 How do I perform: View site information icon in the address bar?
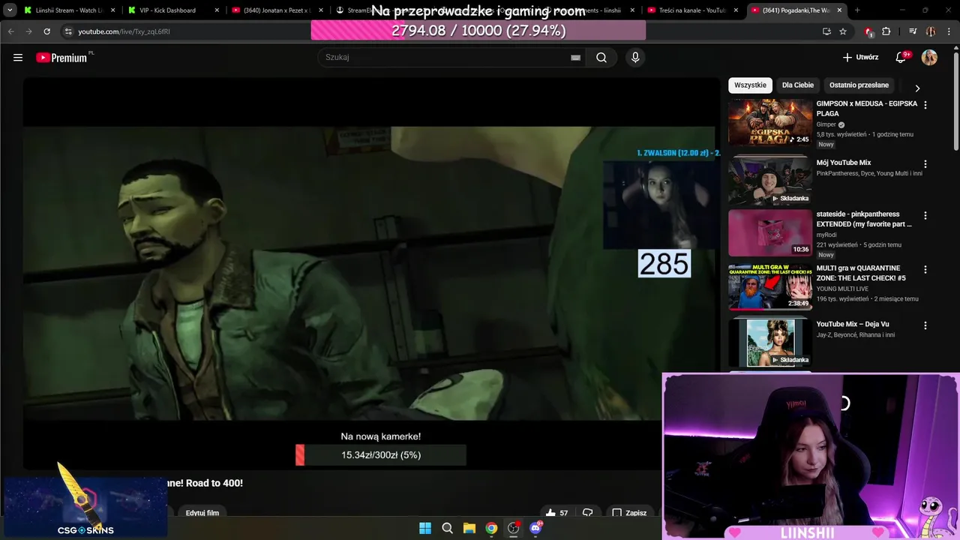tap(68, 31)
